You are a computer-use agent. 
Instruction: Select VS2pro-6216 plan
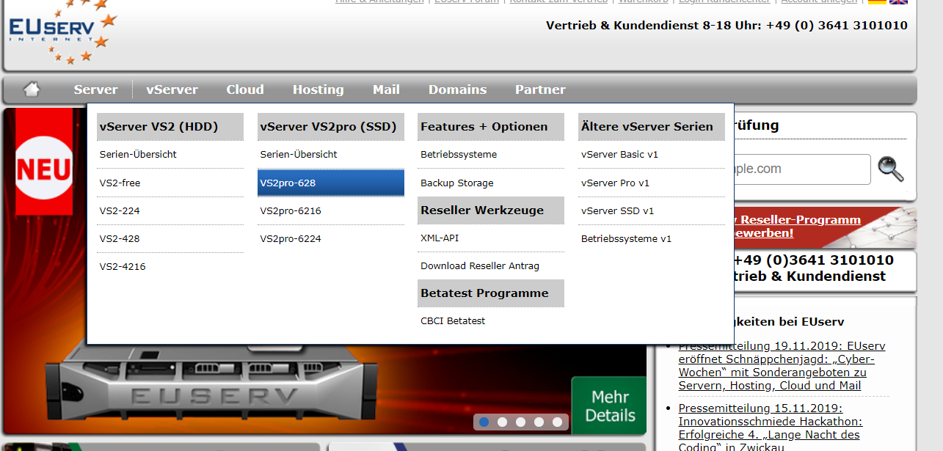(330, 210)
